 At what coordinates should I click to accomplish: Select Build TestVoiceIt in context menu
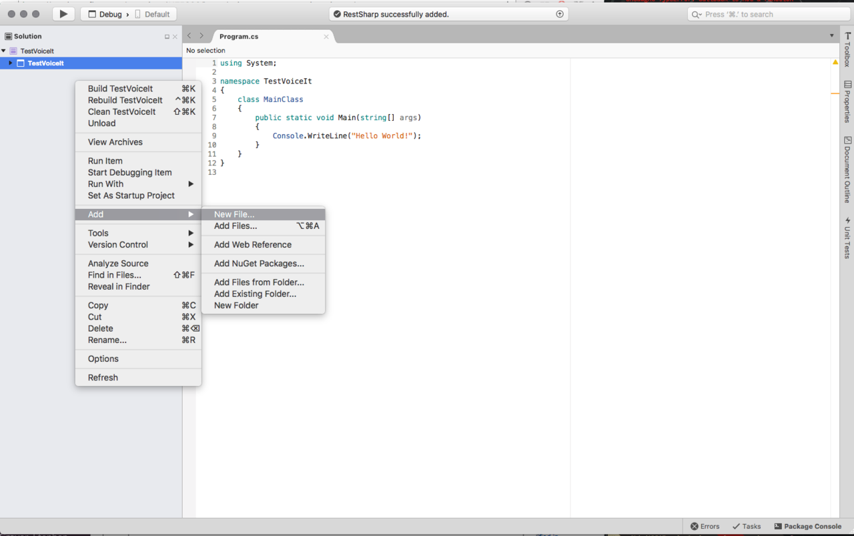pyautogui.click(x=120, y=89)
